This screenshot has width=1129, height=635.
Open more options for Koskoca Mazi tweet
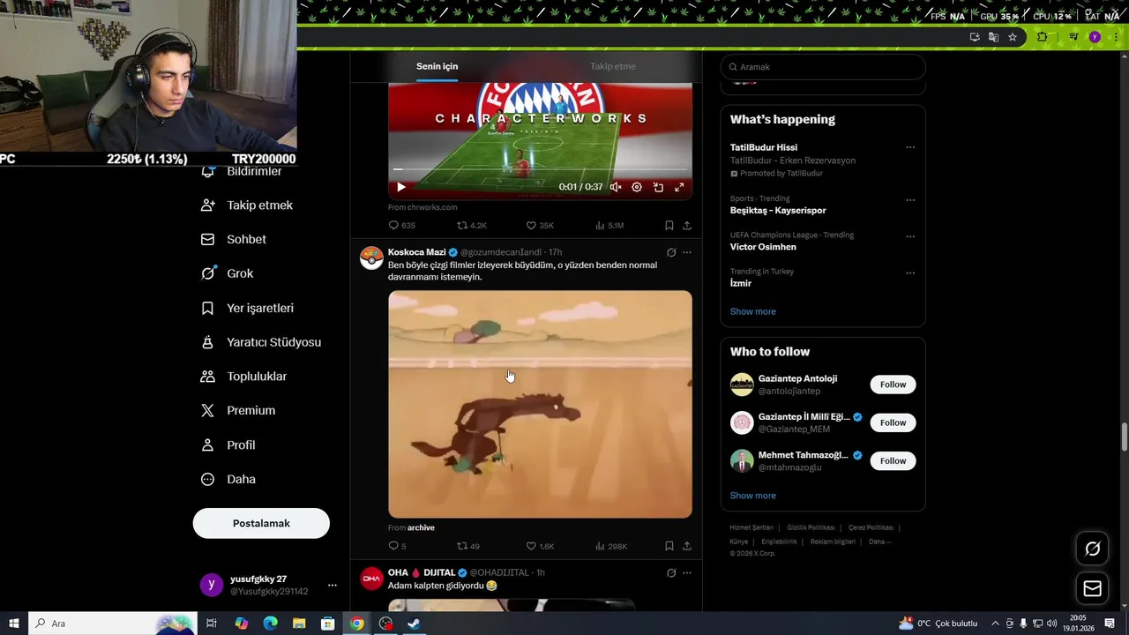click(x=687, y=252)
